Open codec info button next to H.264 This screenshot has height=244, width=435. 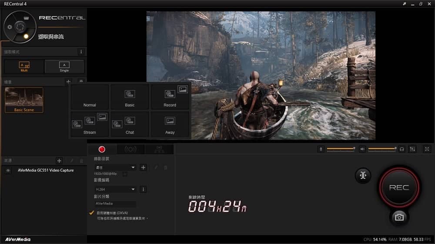point(143,189)
